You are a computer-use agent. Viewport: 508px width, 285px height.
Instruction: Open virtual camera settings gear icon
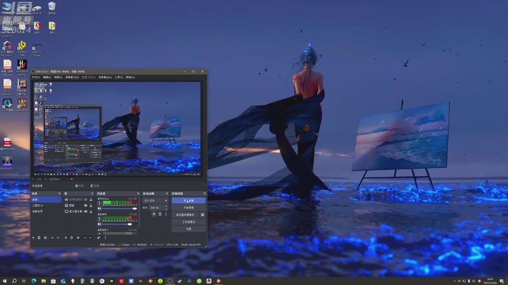point(203,215)
